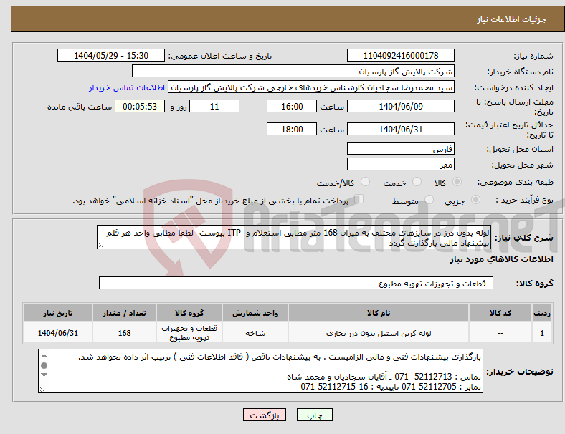This screenshot has height=434, width=565.
Task: Click row number cell 1
Action: point(542,333)
